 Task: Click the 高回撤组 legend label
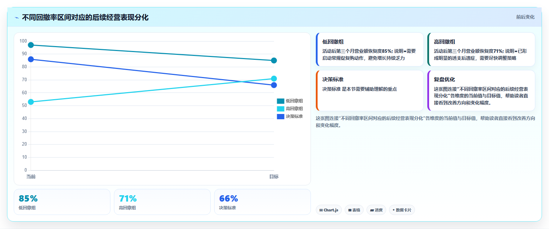[294, 109]
